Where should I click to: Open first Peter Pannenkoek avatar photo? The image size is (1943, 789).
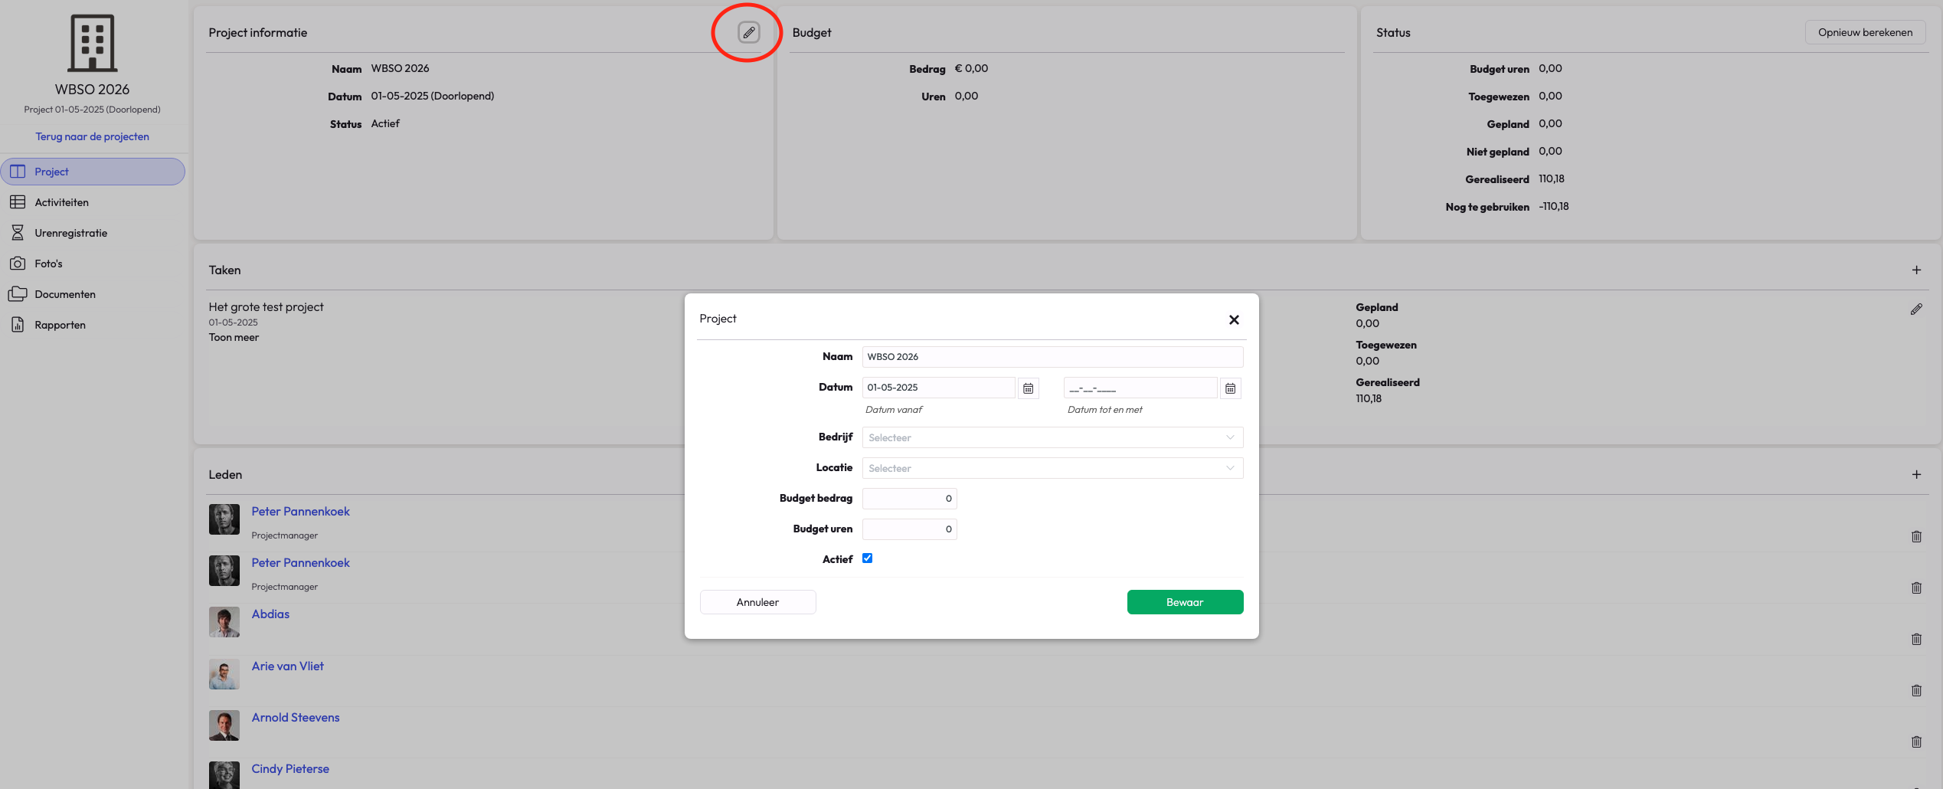[x=224, y=519]
